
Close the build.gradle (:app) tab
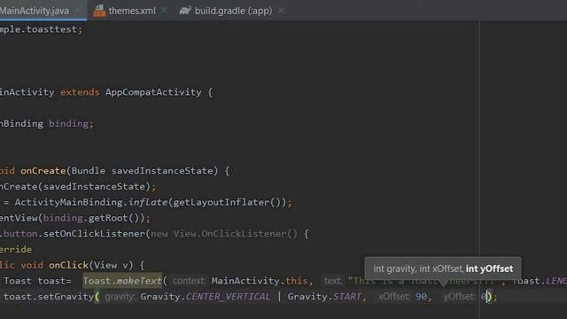coord(282,11)
